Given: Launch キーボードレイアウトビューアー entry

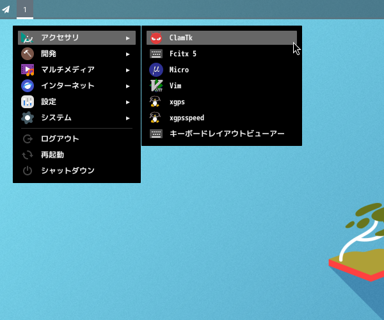Looking at the screenshot, I should point(221,134).
